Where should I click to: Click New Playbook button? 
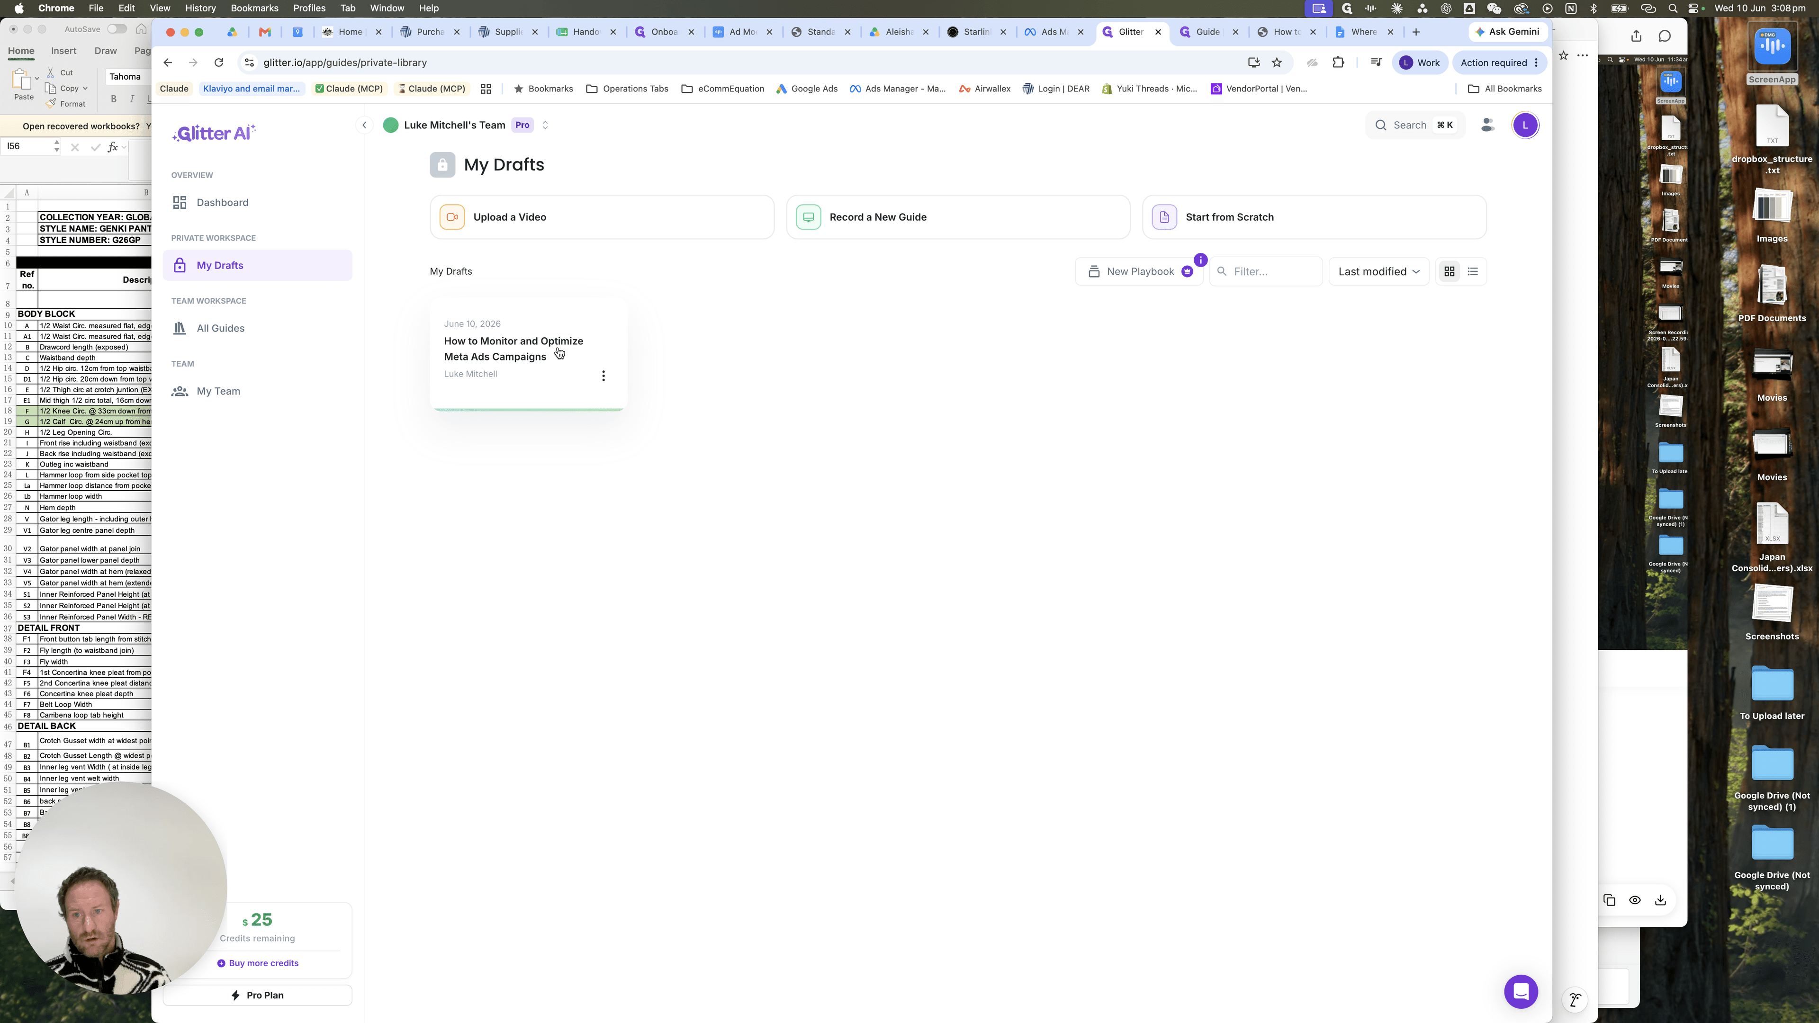(1139, 272)
